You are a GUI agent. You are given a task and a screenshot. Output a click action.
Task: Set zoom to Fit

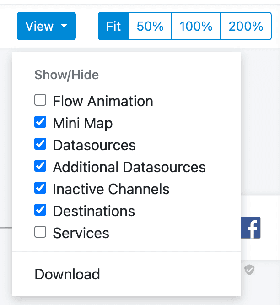point(113,26)
